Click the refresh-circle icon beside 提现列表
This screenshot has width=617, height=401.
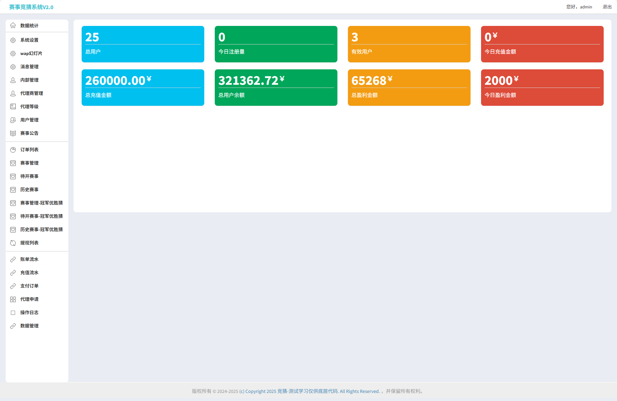[13, 243]
